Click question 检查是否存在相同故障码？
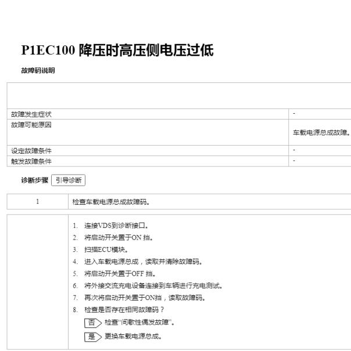 (x=124, y=310)
